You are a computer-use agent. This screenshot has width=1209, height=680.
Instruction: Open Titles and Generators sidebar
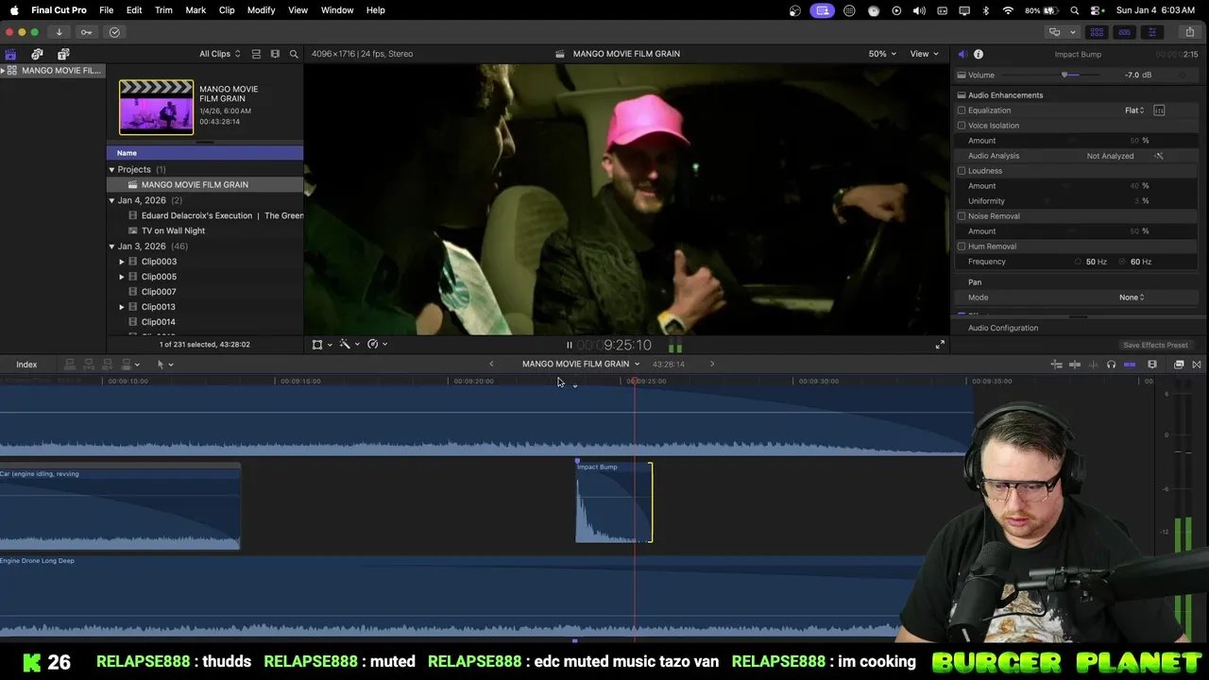63,54
